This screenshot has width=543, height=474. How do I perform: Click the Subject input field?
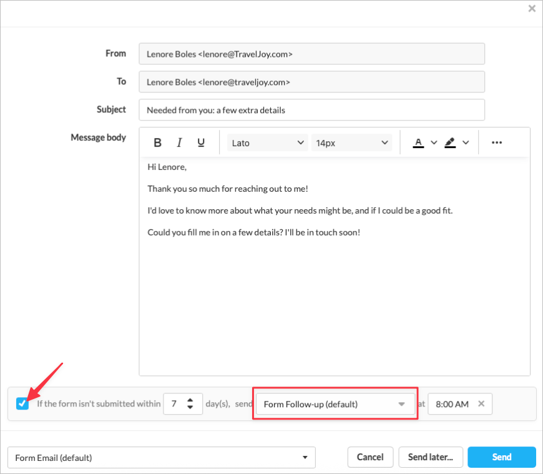pos(311,110)
